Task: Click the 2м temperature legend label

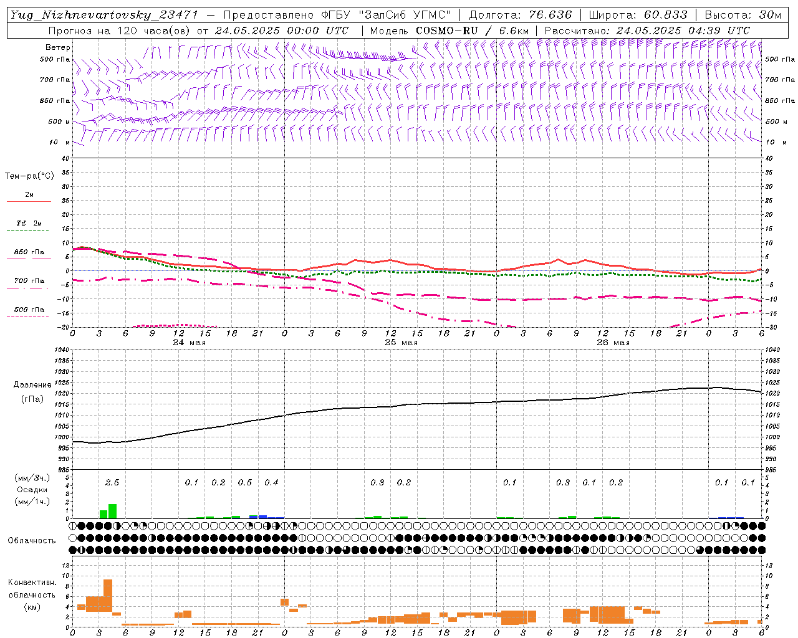Action: click(x=29, y=194)
